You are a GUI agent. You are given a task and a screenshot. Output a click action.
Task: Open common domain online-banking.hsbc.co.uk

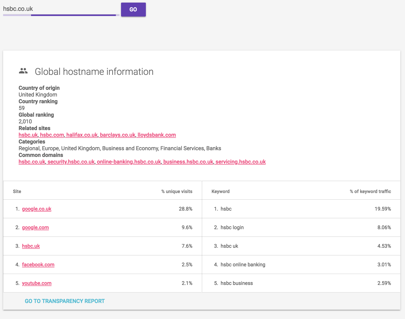tap(129, 162)
